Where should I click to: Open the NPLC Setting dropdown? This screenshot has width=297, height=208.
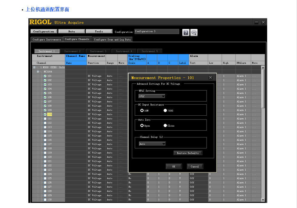pyautogui.click(x=163, y=96)
